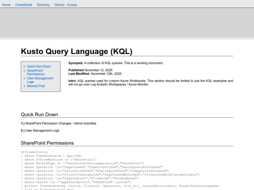Open the Home navigation link
Screen dimensions: 254x190
coord(6,5)
